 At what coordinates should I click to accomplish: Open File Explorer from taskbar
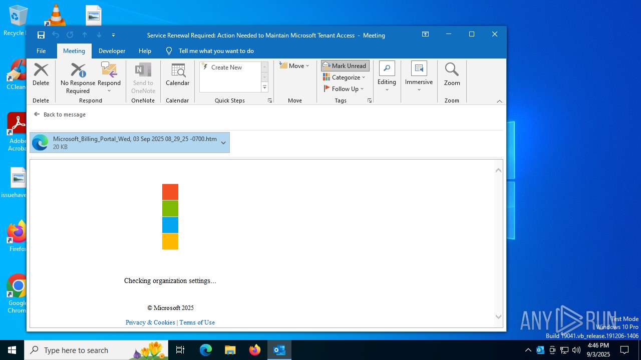(x=230, y=350)
